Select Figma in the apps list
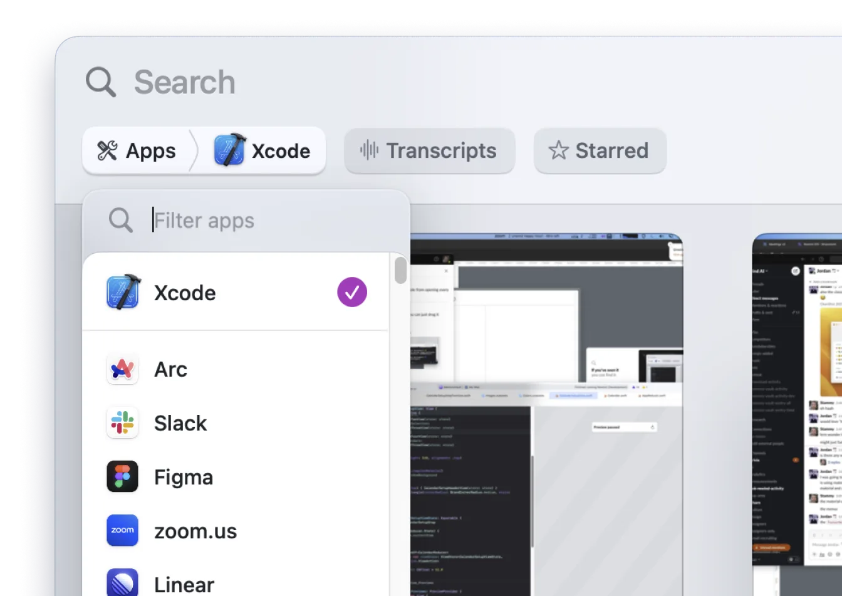The image size is (842, 596). 236,477
